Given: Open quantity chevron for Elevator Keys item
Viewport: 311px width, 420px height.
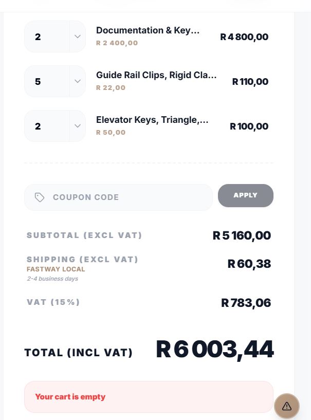Looking at the screenshot, I should click(78, 126).
